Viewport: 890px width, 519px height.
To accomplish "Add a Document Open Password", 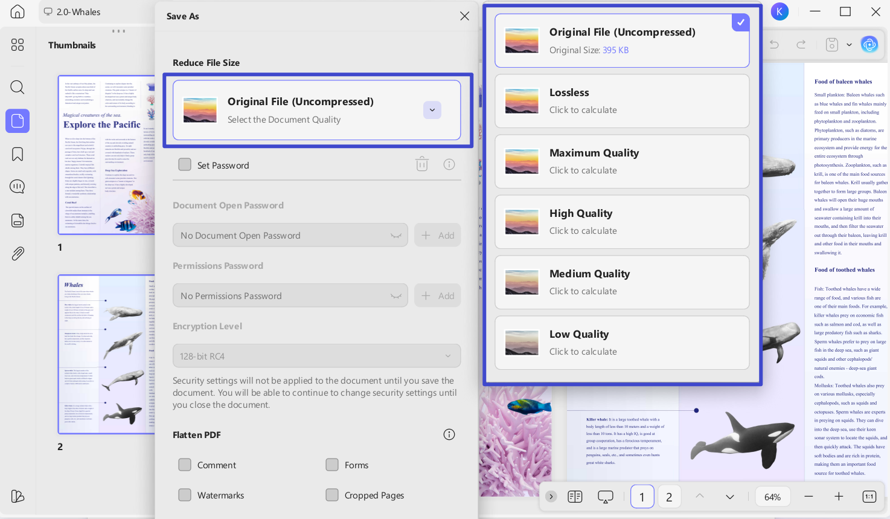I will pos(438,235).
